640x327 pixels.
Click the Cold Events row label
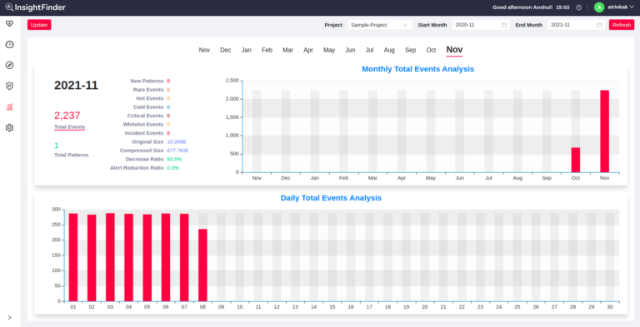(148, 107)
